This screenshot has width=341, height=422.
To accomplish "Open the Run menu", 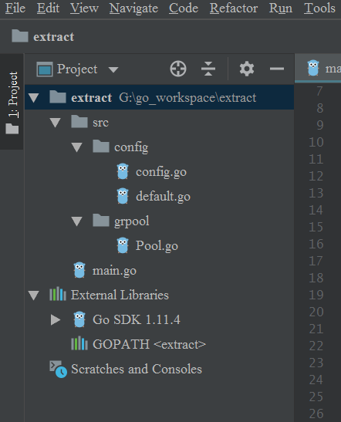I will pos(281,8).
